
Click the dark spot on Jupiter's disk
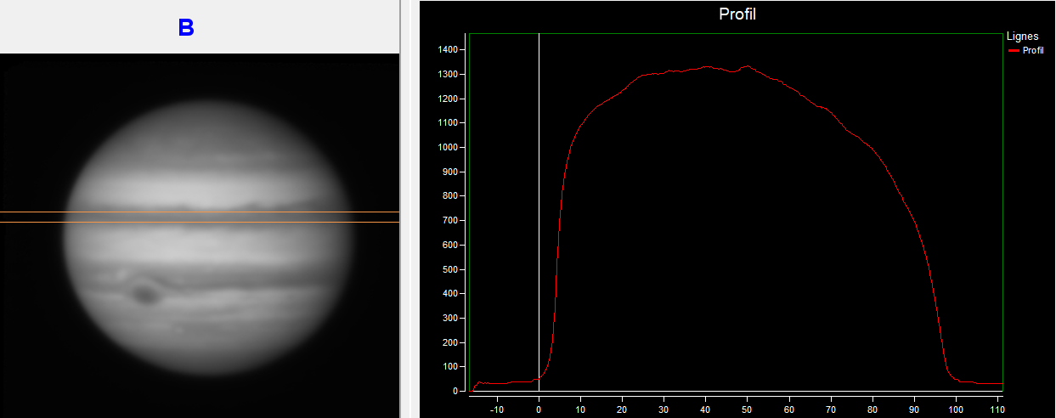coord(145,295)
